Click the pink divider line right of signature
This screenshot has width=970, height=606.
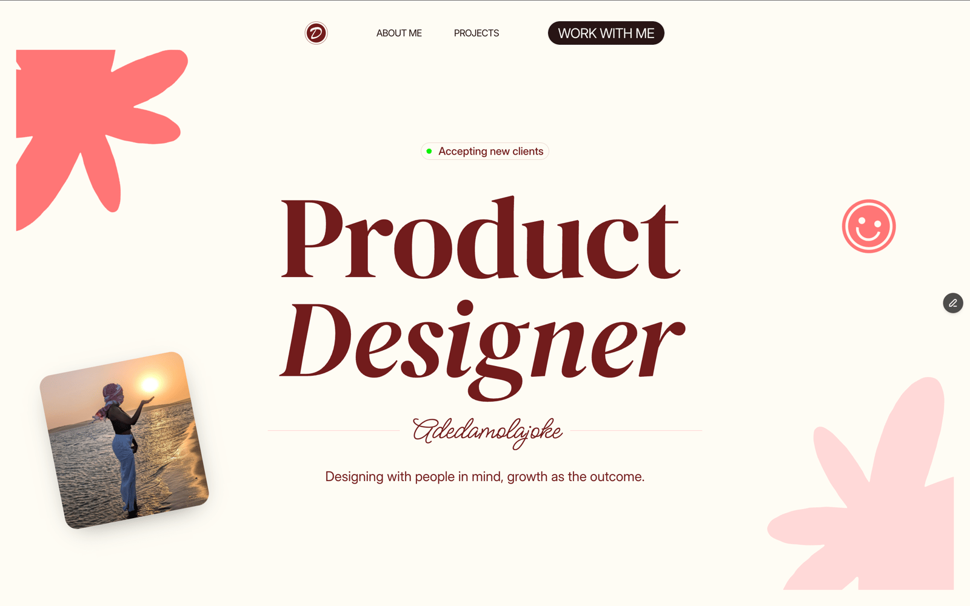tap(637, 430)
